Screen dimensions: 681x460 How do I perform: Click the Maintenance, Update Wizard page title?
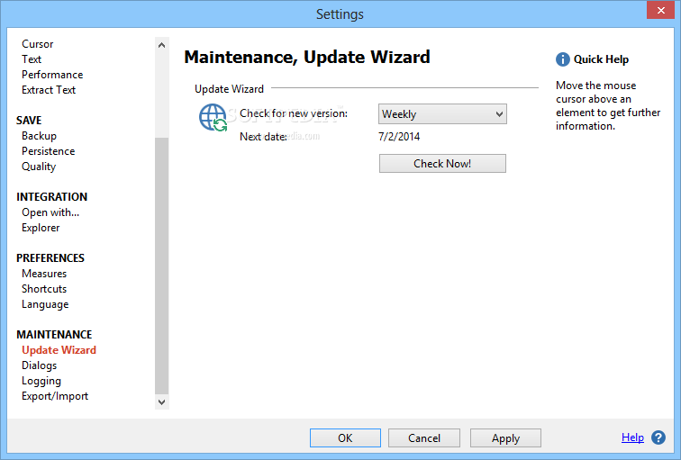pos(307,58)
